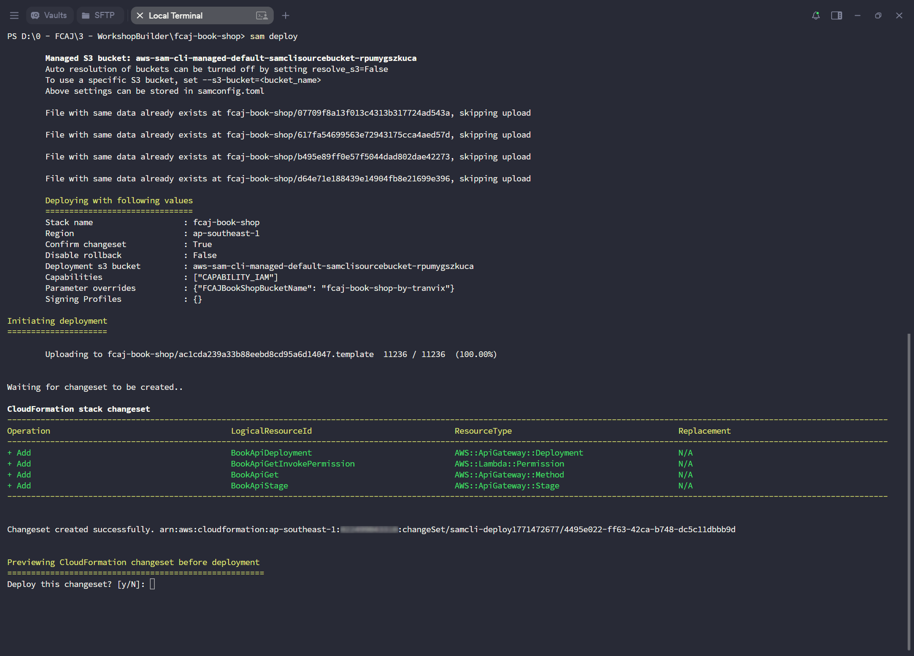Click the Replacement column header
This screenshot has width=914, height=656.
pyautogui.click(x=705, y=431)
